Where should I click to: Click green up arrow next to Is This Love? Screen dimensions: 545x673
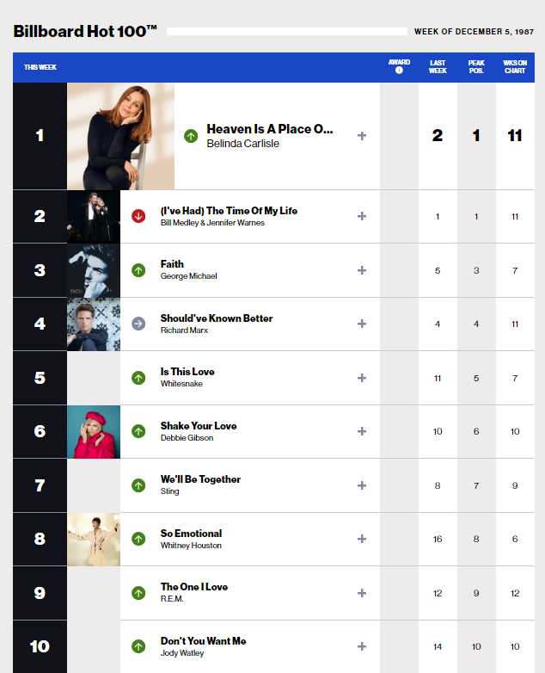[138, 378]
